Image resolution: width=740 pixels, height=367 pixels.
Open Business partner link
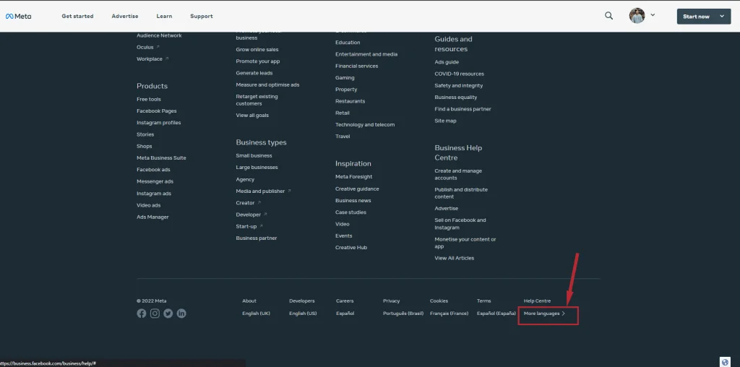257,238
